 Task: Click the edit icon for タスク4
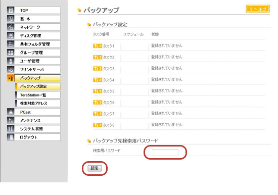[x=98, y=80]
